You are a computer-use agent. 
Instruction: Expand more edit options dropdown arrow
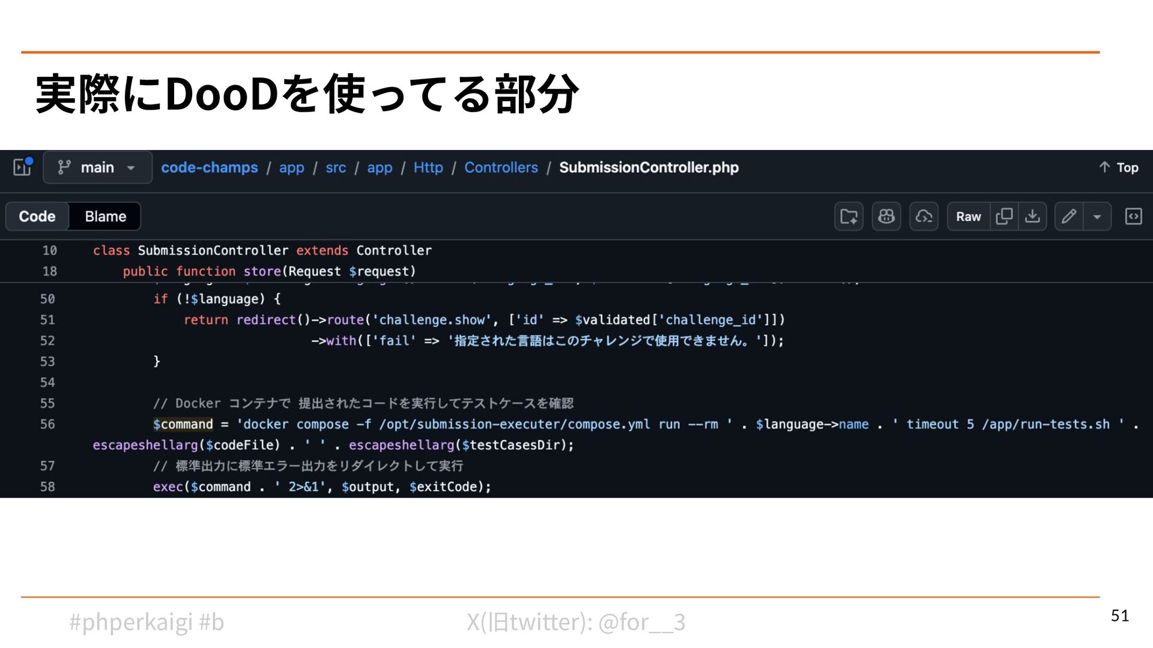click(1097, 217)
